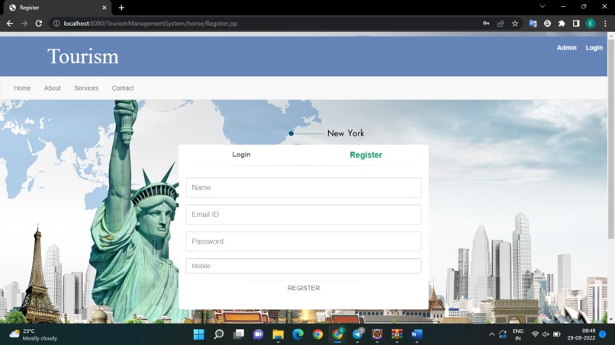
Task: Click the browser back arrow
Action: pos(10,24)
